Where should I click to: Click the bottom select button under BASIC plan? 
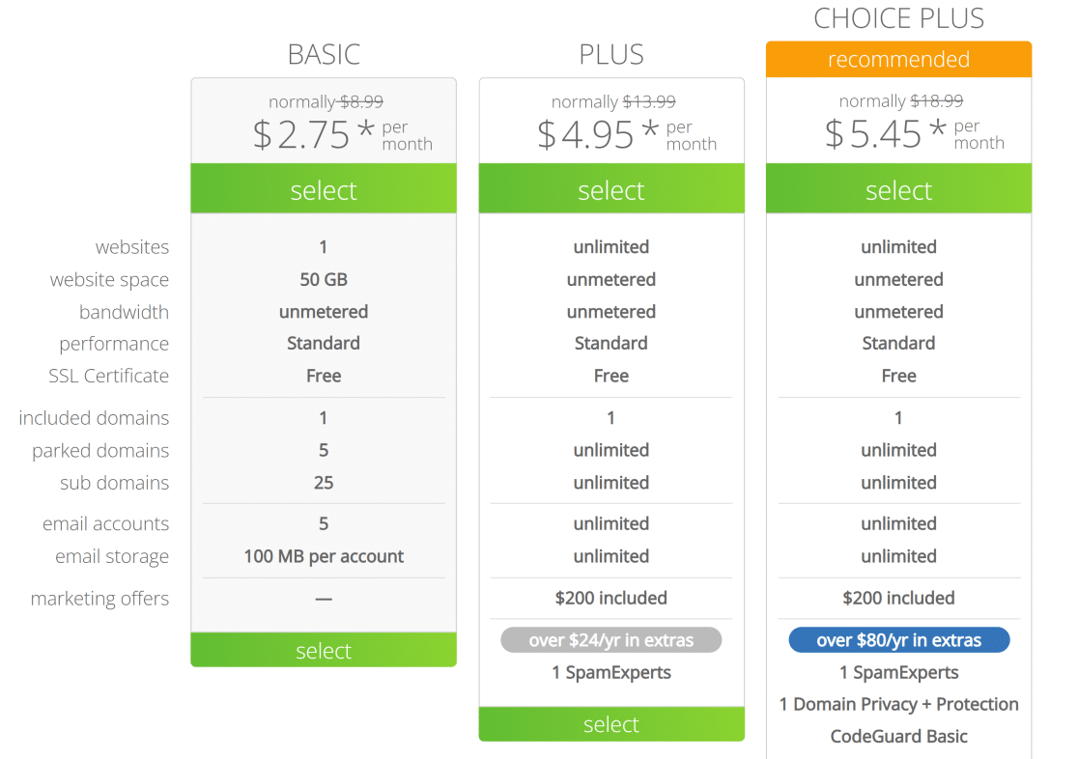point(324,650)
